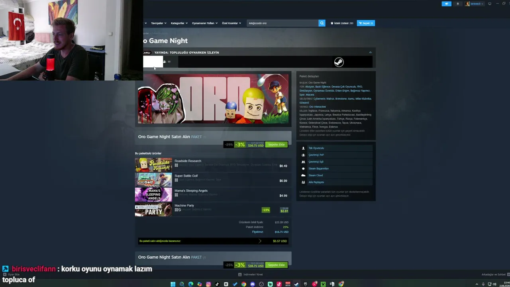Click the downloads manager icon
Image resolution: width=510 pixels, height=287 pixels.
point(240,274)
